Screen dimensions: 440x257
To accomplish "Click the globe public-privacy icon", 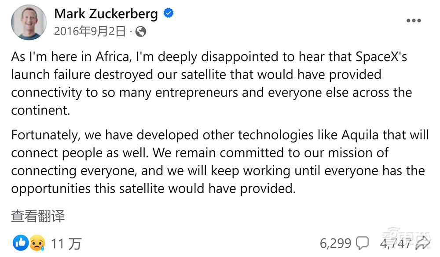I will point(141,32).
